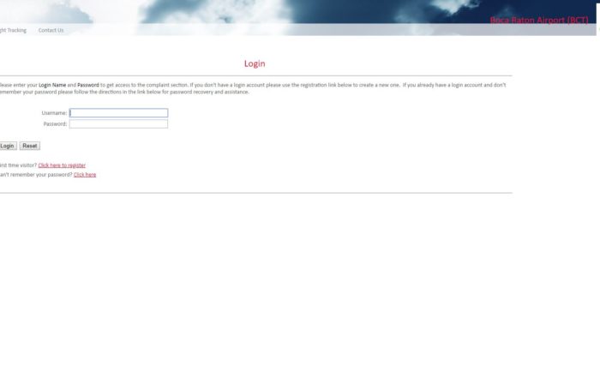Open the Contact Us page
Viewport: 600px width, 378px height.
[51, 30]
